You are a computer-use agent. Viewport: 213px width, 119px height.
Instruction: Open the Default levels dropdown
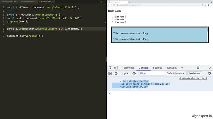(x=175, y=73)
